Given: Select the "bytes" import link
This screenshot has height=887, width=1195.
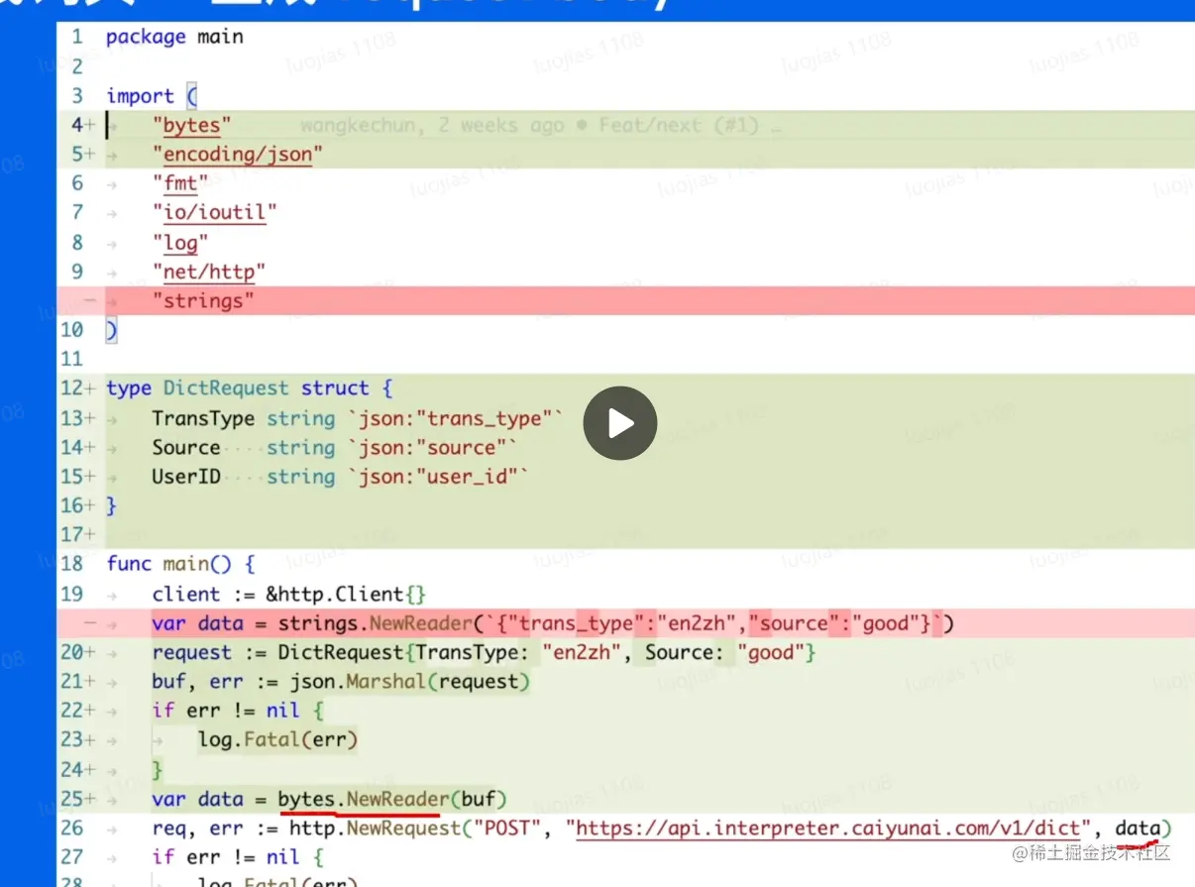Looking at the screenshot, I should (x=191, y=125).
